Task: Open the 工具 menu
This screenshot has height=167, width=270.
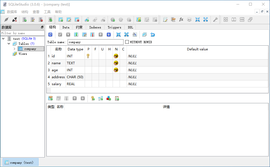Action: coord(47,12)
